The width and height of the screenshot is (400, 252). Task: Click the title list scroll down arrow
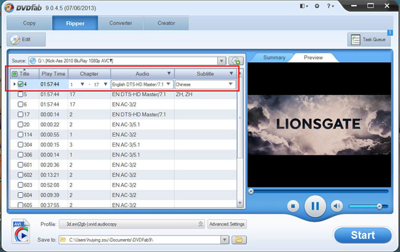(x=240, y=203)
